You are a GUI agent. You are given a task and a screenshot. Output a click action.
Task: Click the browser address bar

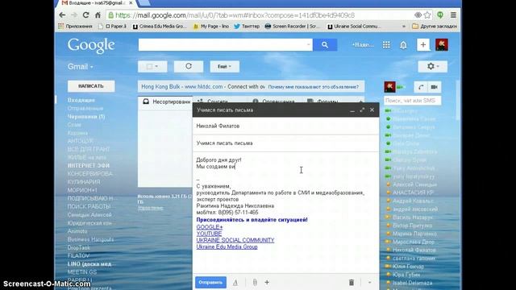260,15
